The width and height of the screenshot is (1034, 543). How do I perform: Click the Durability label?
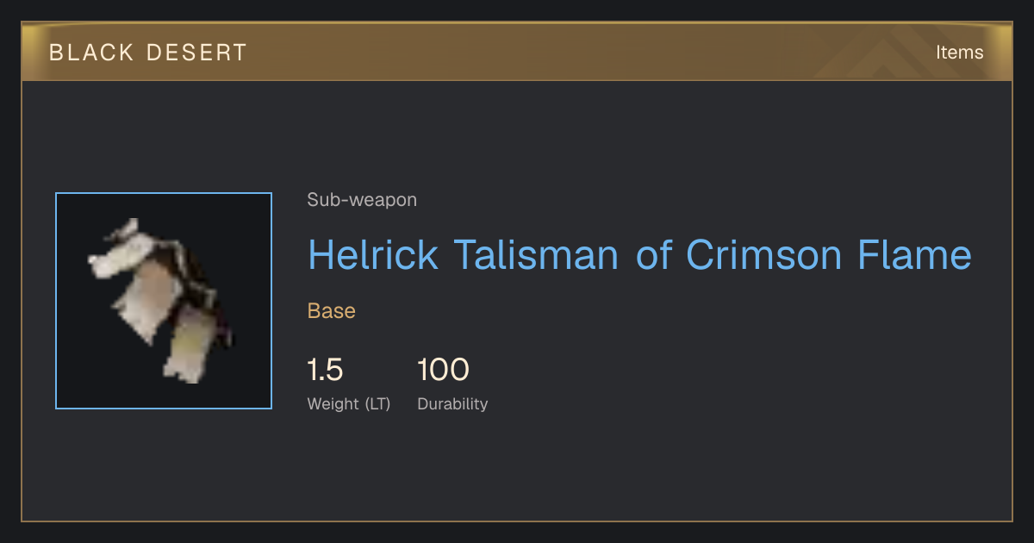[452, 403]
